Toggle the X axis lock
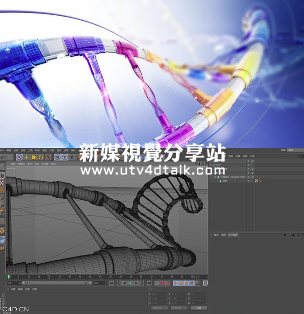304x314 pixels. click(x=58, y=157)
